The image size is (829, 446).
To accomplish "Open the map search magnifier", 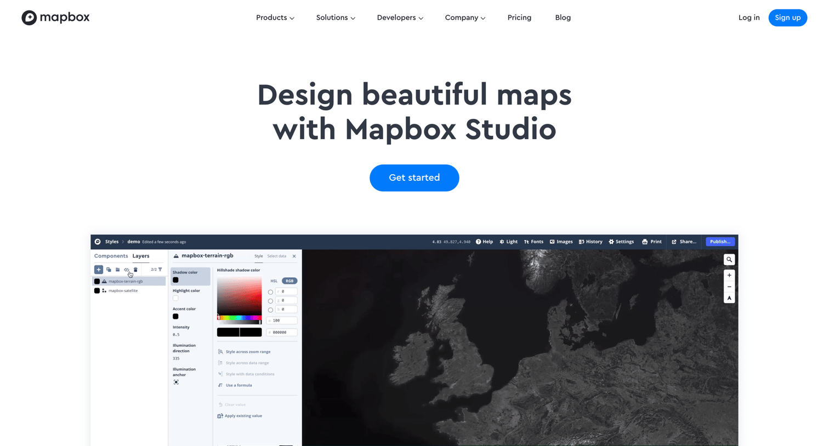I will [729, 260].
